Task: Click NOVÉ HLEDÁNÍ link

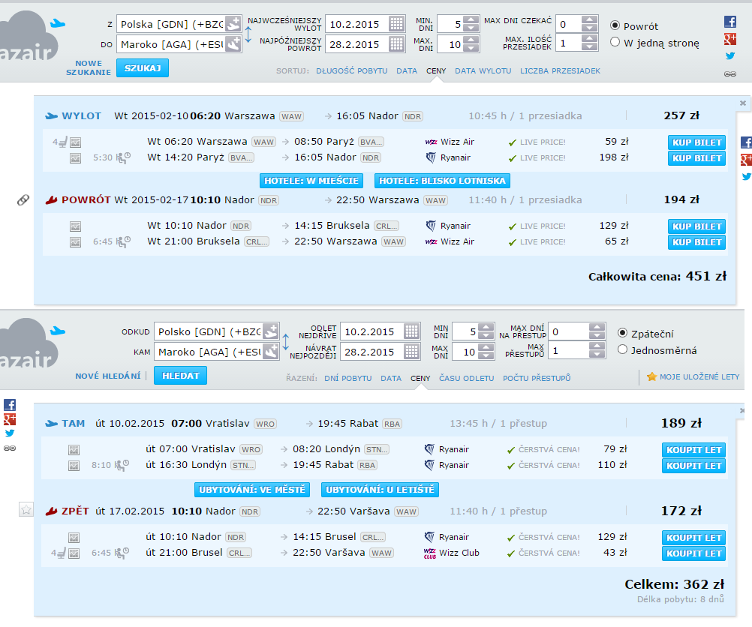Action: click(x=108, y=376)
